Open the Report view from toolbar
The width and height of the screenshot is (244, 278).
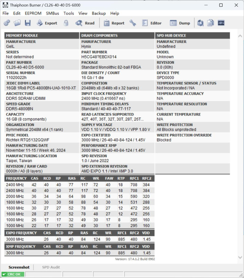[114, 23]
